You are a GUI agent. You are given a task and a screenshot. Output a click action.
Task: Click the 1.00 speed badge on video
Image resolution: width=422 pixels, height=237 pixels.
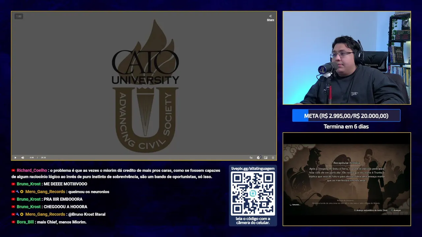click(19, 16)
